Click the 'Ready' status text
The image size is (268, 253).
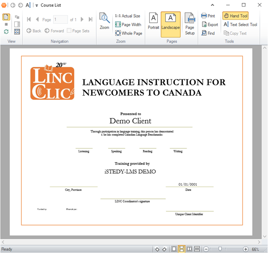(7, 249)
